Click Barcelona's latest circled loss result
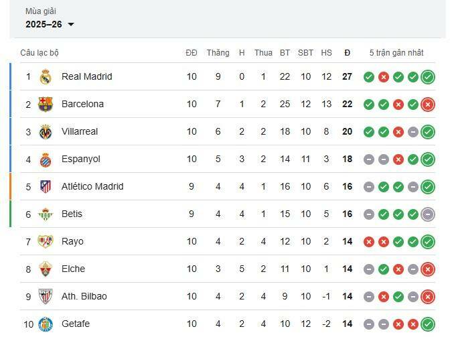 click(428, 105)
